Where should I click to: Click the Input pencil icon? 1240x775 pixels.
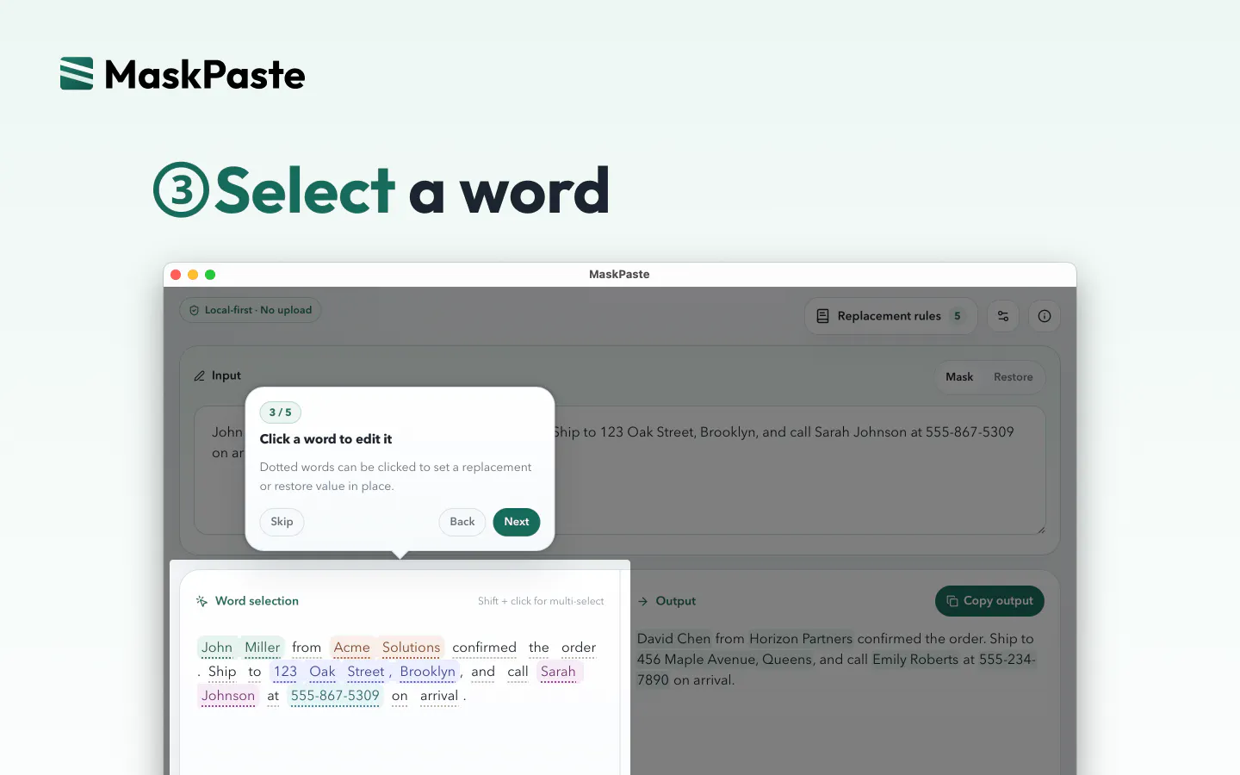pos(200,376)
